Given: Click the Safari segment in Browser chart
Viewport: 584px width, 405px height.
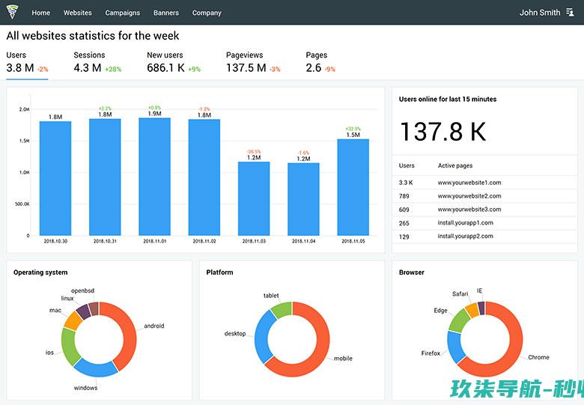Looking at the screenshot, I should pos(472,311).
